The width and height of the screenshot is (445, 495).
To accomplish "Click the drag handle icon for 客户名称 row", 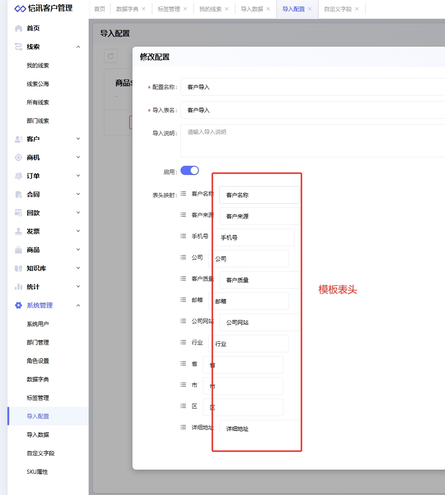I will click(183, 193).
